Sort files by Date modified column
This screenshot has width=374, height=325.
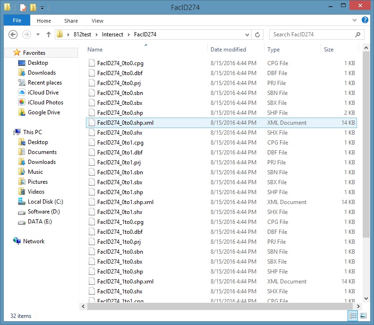point(228,50)
